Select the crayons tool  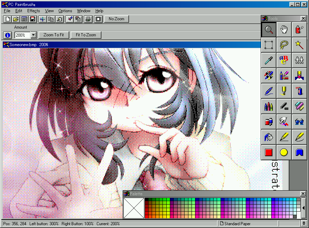(268, 106)
